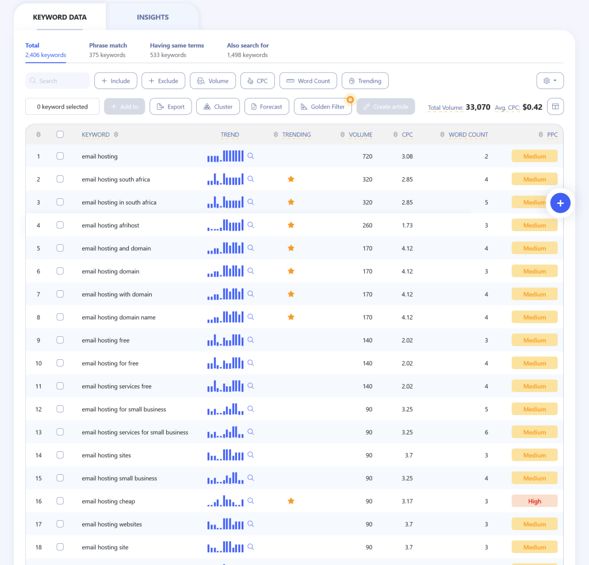Open the table layout view icon
589x565 pixels.
[555, 106]
